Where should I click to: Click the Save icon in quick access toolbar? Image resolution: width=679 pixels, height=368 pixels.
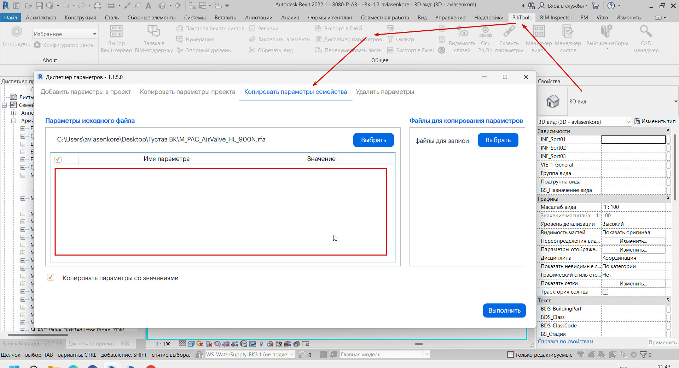click(x=39, y=6)
